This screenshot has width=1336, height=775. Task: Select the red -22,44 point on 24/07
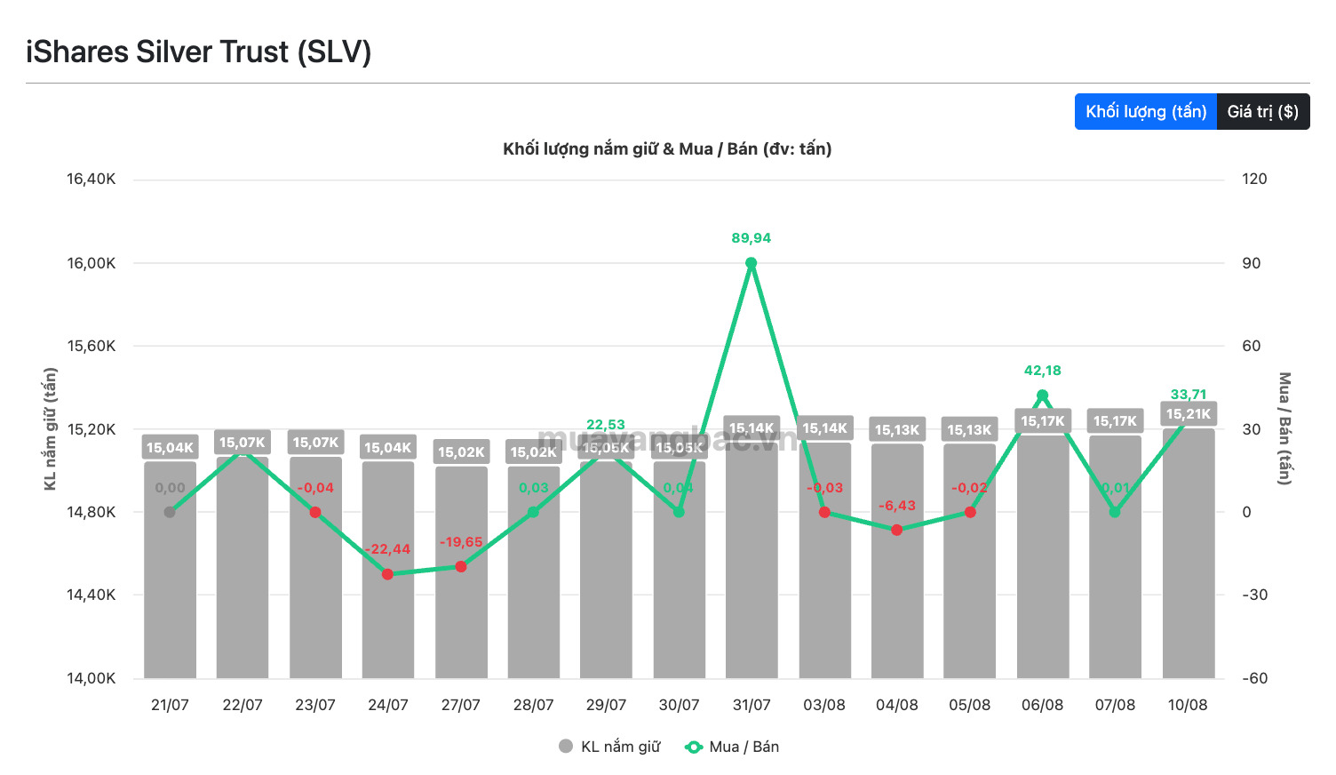coord(387,574)
